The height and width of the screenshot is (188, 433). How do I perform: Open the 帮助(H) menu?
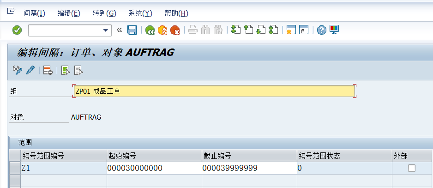pos(176,13)
